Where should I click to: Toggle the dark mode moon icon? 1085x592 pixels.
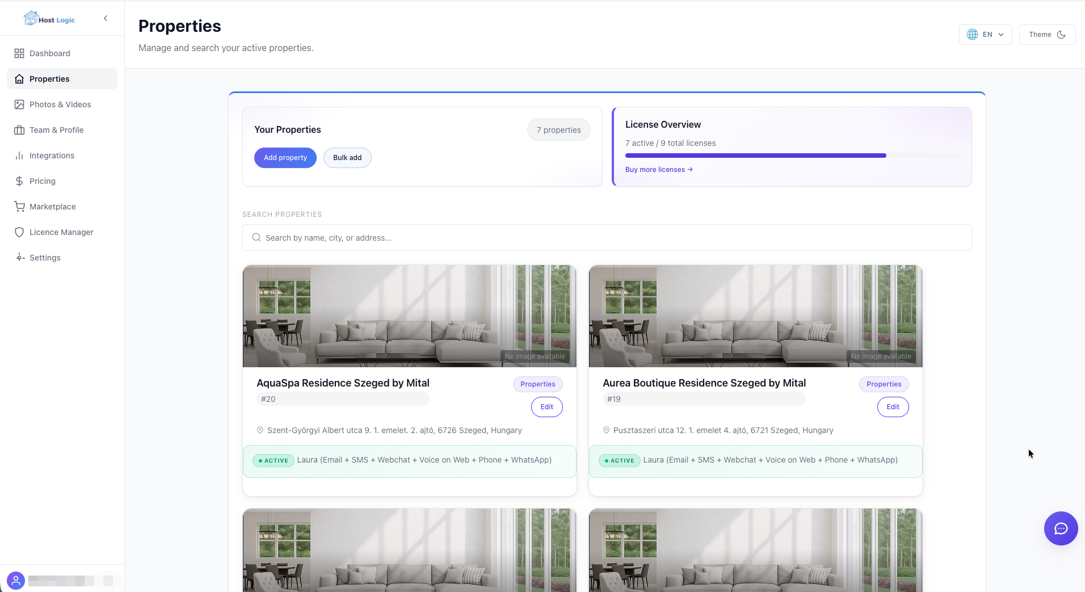[1061, 35]
